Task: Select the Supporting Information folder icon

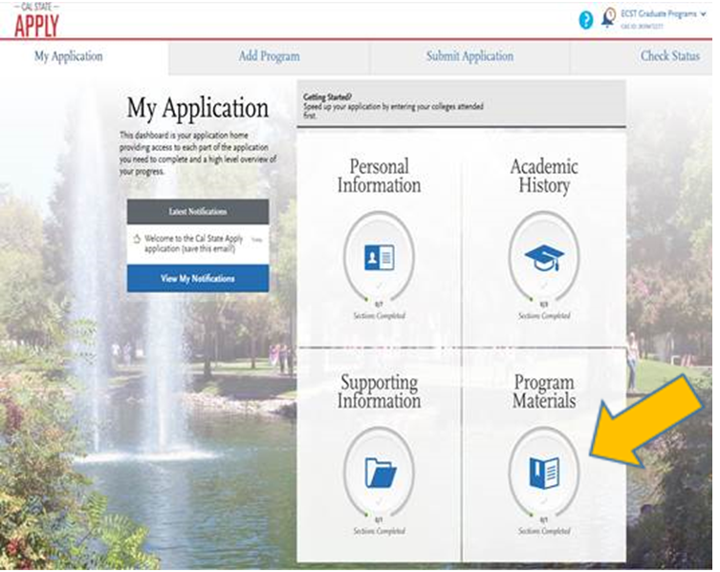Action: (x=379, y=472)
